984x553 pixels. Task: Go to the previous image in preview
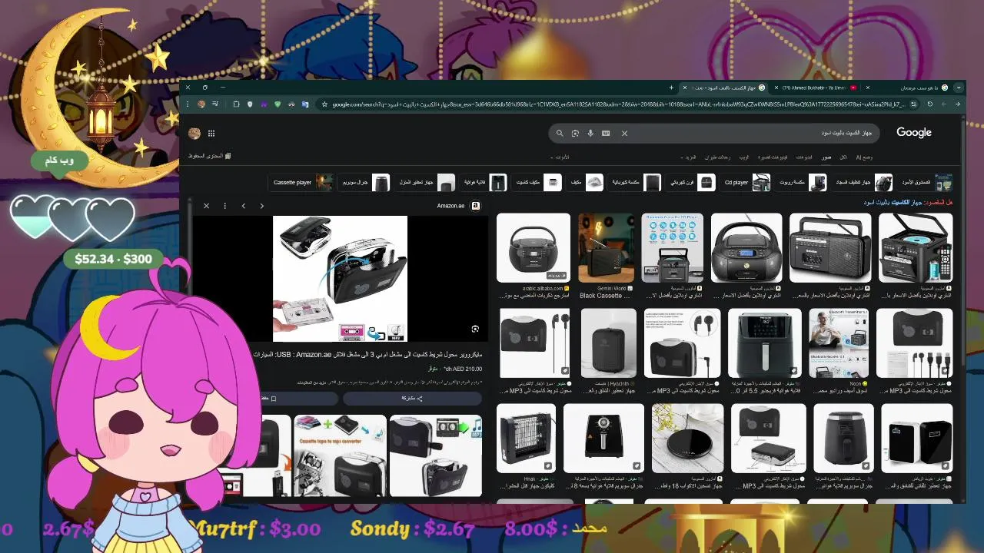pyautogui.click(x=243, y=206)
